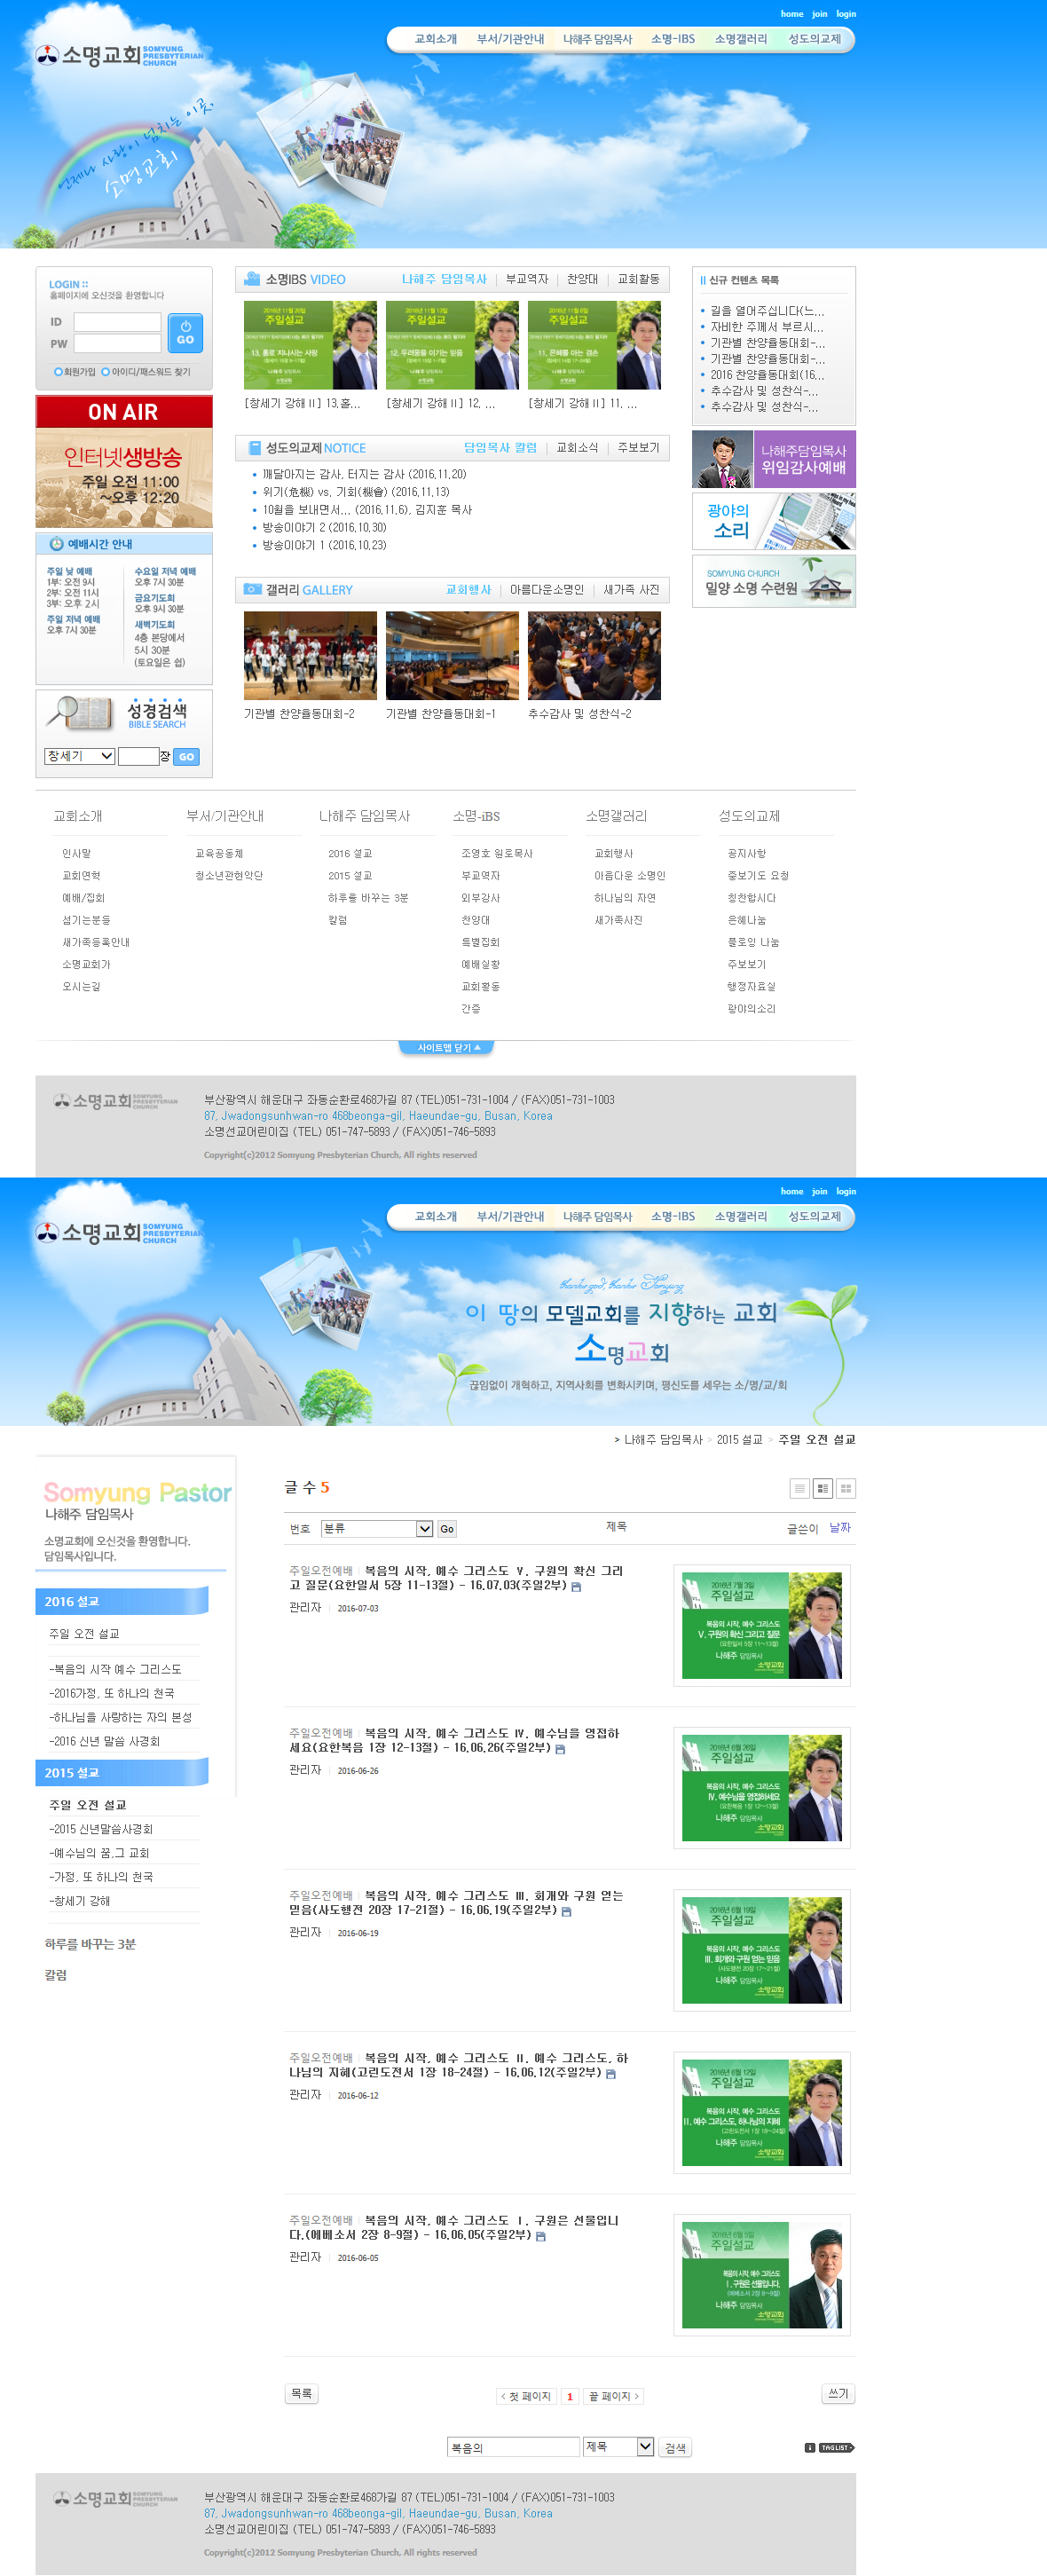Open sitemap link 조영호 원로목사
The image size is (1047, 2576).
(497, 854)
